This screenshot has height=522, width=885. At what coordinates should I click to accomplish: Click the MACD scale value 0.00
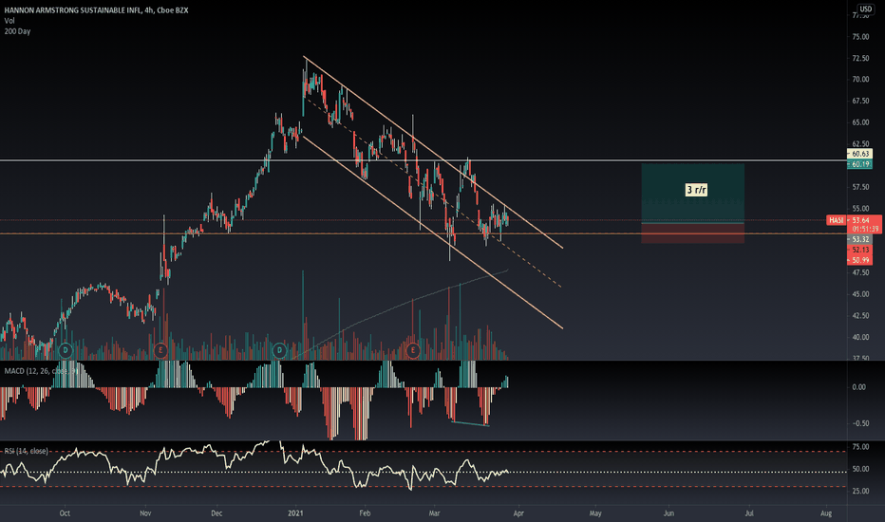pos(859,387)
